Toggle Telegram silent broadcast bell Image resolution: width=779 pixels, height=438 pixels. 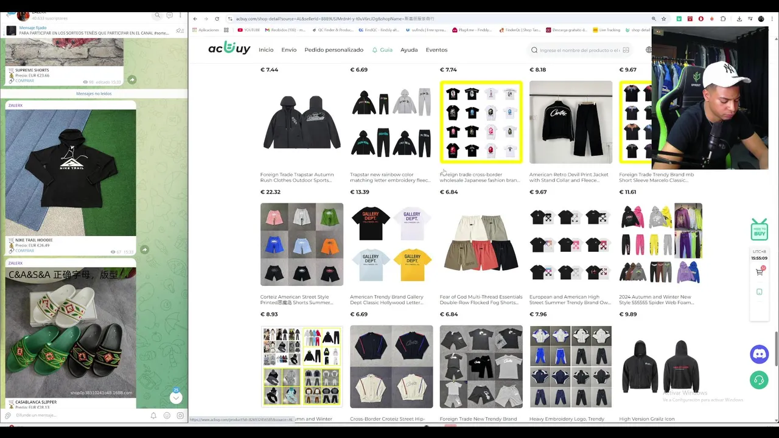tap(153, 415)
